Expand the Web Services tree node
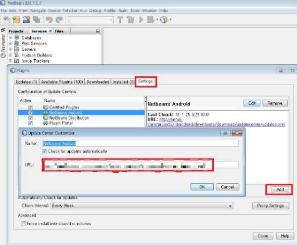Screen dimensions: 297x245 pyautogui.click(x=10, y=43)
